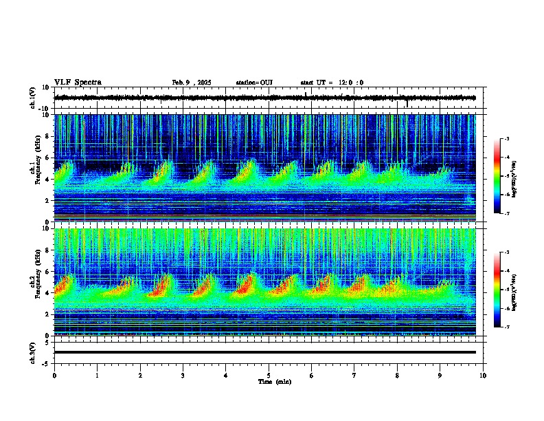Click the "station=OUI" header label
Viewport: 544px width, 421px height.
(254, 83)
